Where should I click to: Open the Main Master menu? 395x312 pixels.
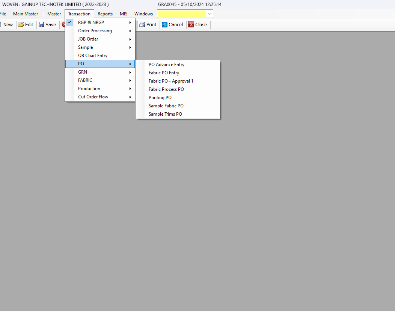click(26, 14)
